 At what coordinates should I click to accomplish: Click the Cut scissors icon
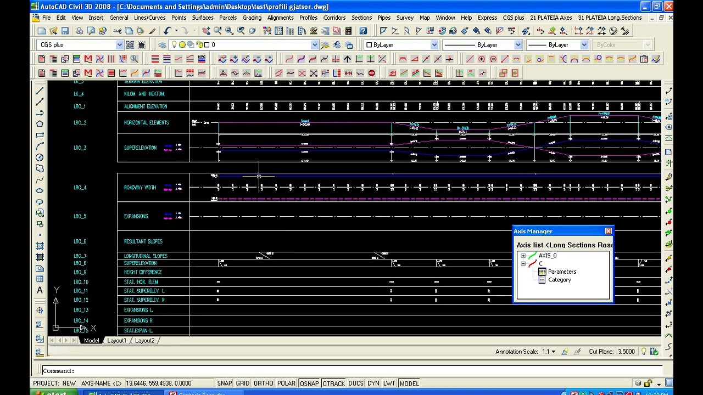coord(118,31)
